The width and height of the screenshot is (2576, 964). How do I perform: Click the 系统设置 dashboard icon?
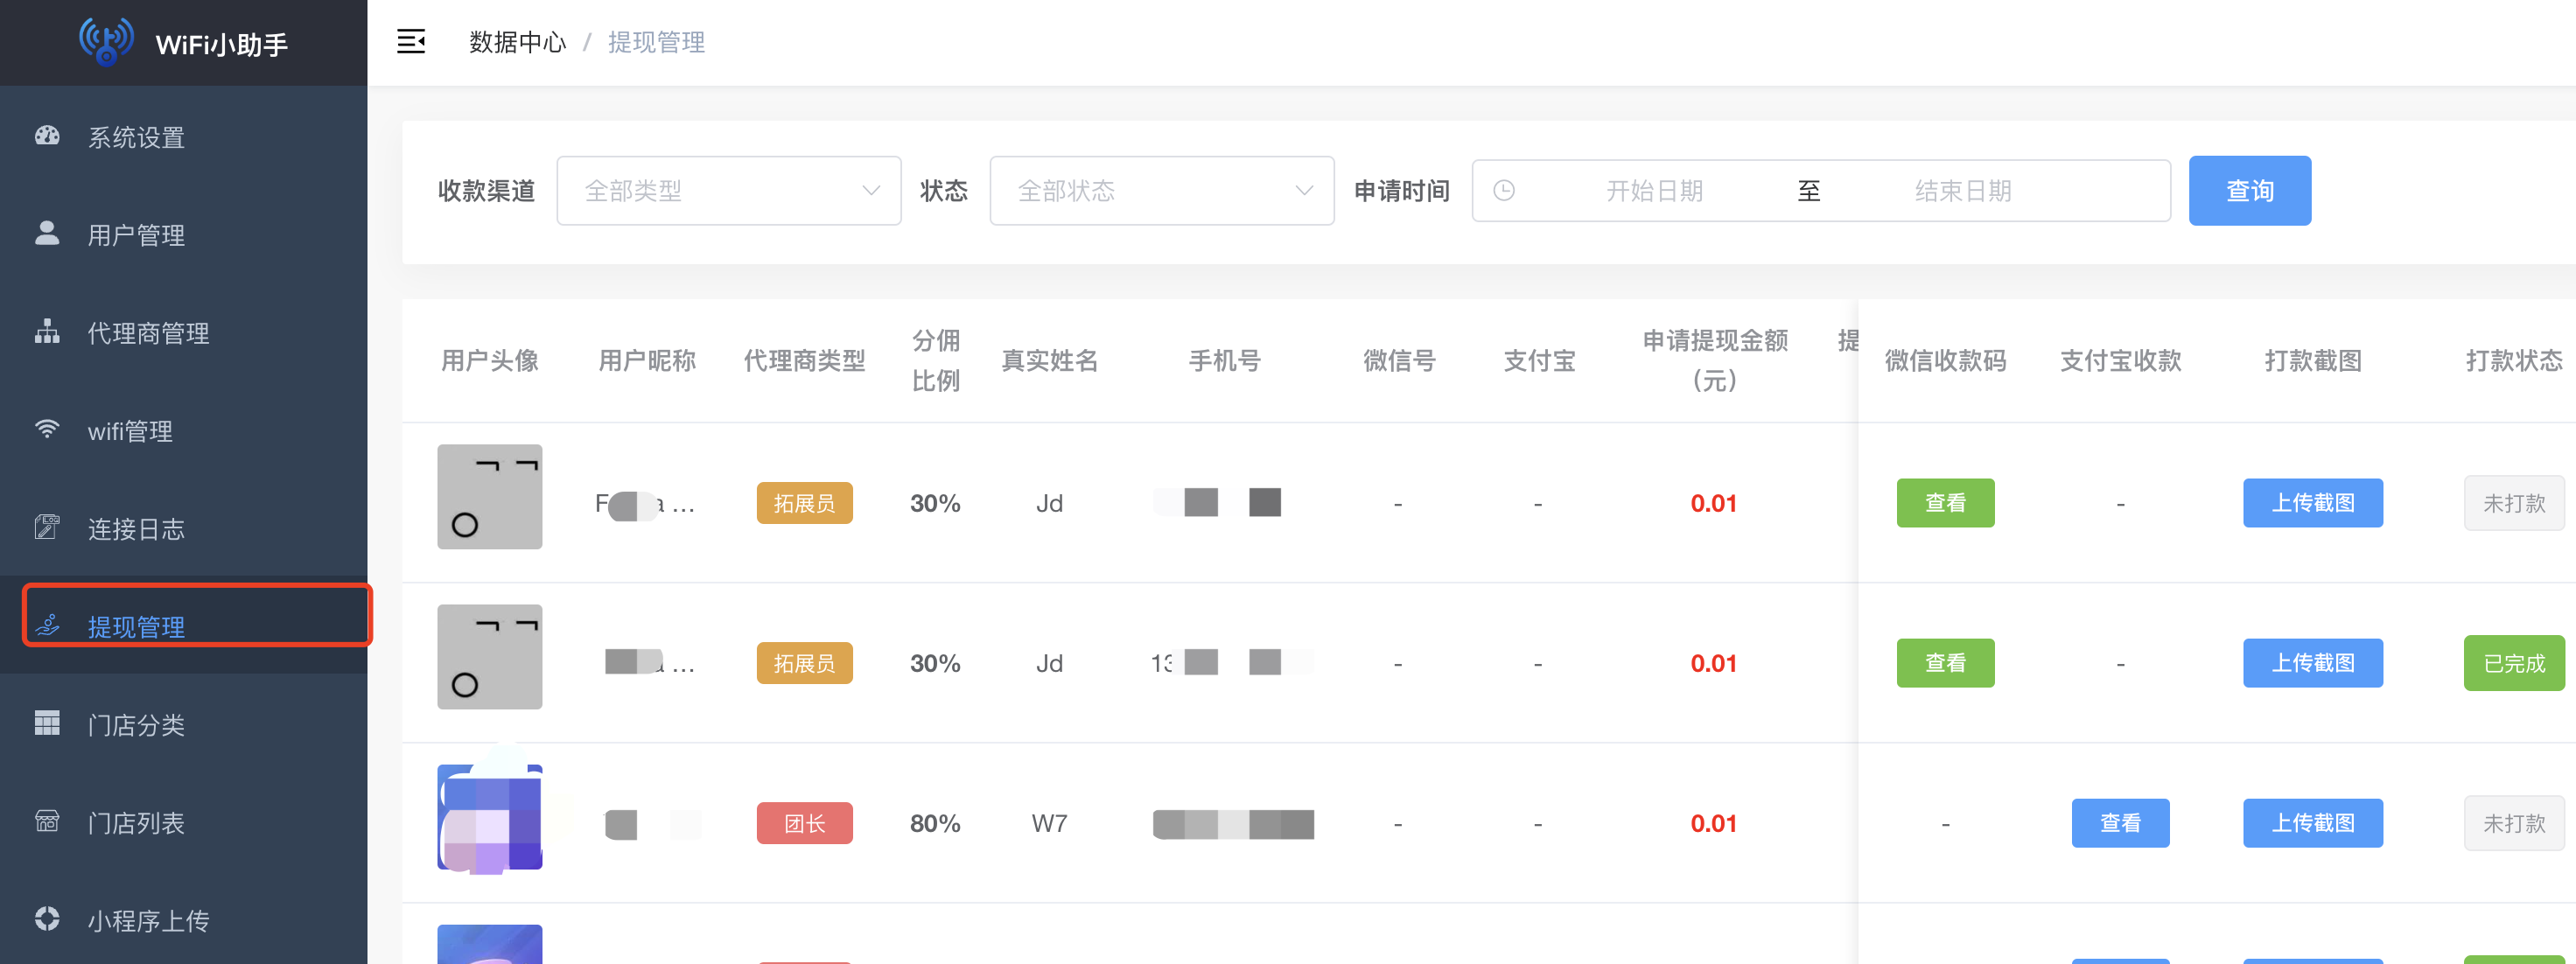pyautogui.click(x=47, y=136)
